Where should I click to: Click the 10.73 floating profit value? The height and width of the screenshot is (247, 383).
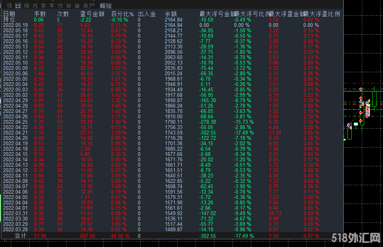click(275, 213)
